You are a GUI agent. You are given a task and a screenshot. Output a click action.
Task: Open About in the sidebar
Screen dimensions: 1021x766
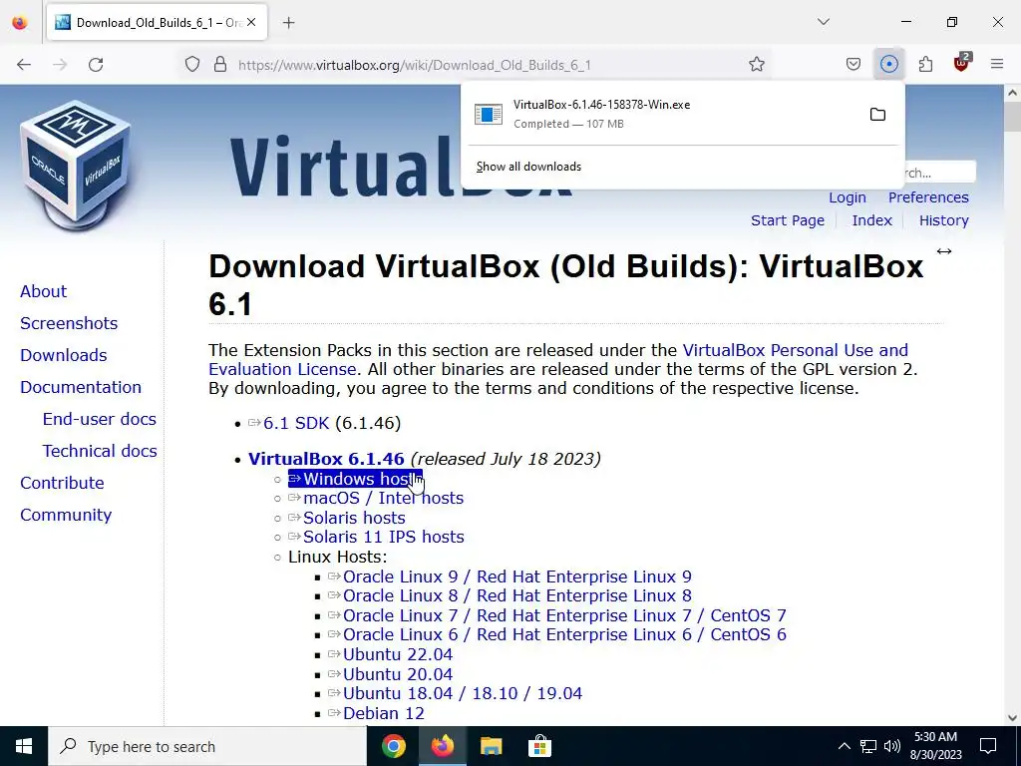point(43,291)
